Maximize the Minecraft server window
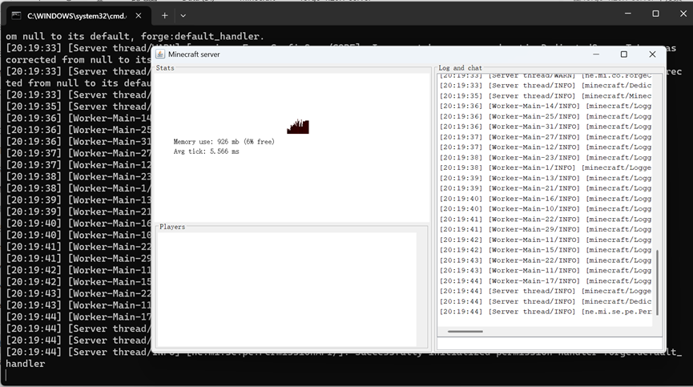693x387 pixels. (x=623, y=54)
